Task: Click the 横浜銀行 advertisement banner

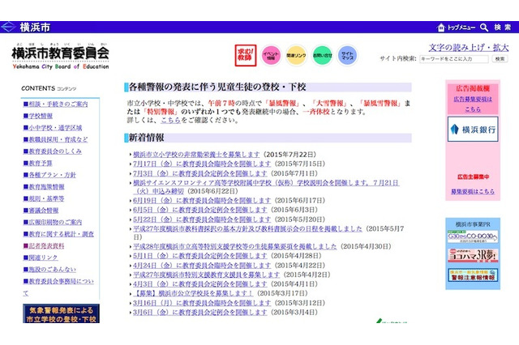Action: click(473, 130)
